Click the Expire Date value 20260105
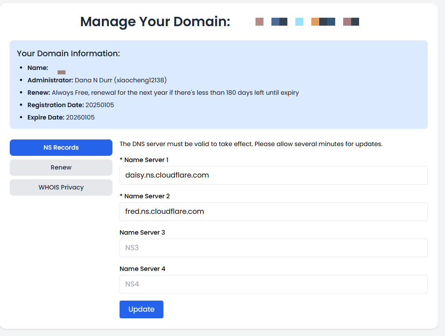Image resolution: width=445 pixels, height=336 pixels. tap(80, 117)
